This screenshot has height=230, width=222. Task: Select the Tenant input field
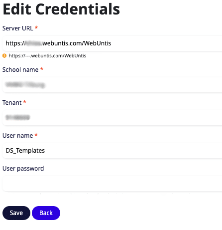click(112, 118)
